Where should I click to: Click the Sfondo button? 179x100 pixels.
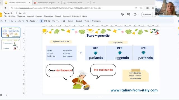pos(70,21)
